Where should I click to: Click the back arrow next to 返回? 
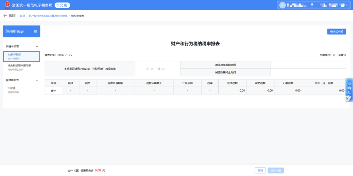(x=5, y=16)
